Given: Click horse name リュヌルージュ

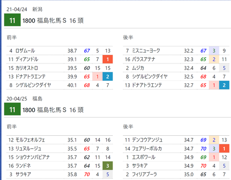Looking at the screenshot, I should [x=28, y=149].
